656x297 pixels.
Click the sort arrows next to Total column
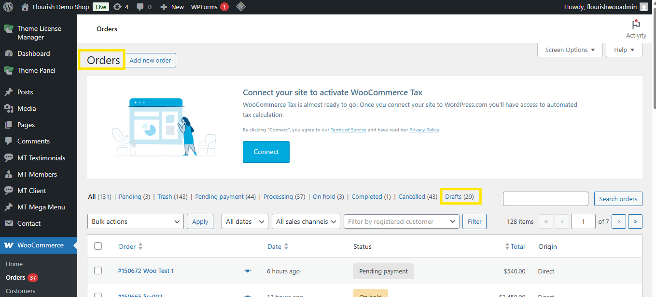click(507, 246)
